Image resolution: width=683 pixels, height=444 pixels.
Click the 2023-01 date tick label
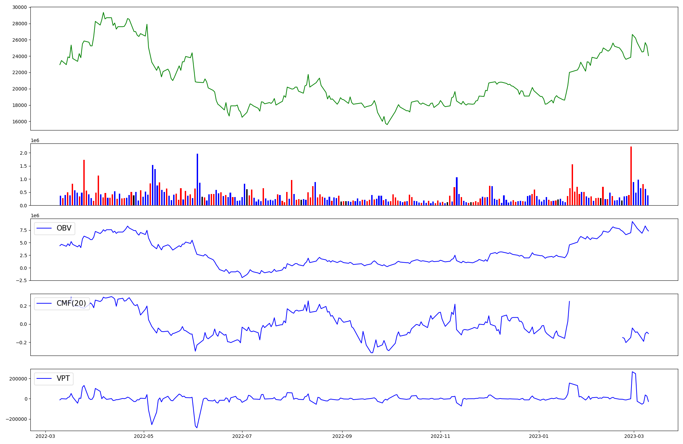pyautogui.click(x=539, y=436)
